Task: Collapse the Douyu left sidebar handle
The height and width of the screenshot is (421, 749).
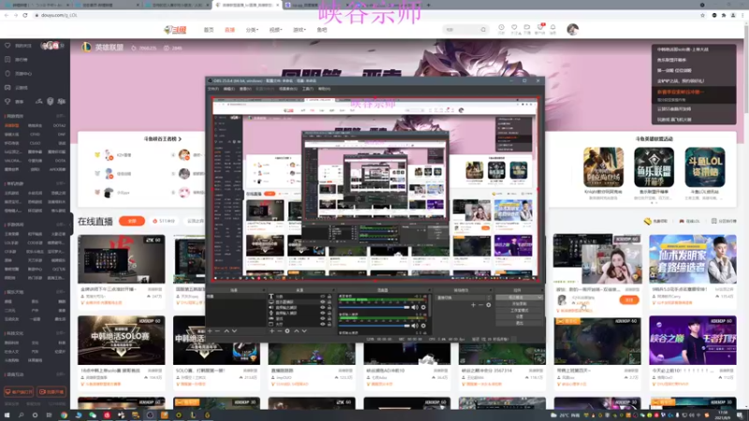Action: point(72,224)
